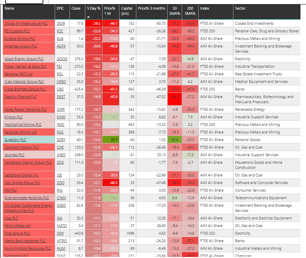Select the 25.4 Superdry 50 SMA% cell
The width and height of the screenshot is (306, 258).
coord(175,140)
